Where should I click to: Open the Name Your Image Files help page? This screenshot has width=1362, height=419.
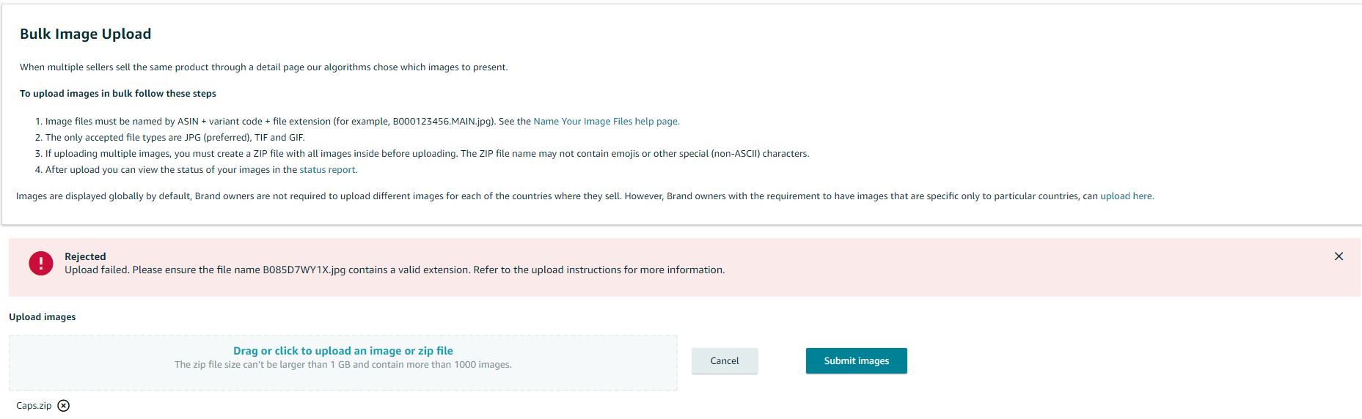pyautogui.click(x=607, y=122)
